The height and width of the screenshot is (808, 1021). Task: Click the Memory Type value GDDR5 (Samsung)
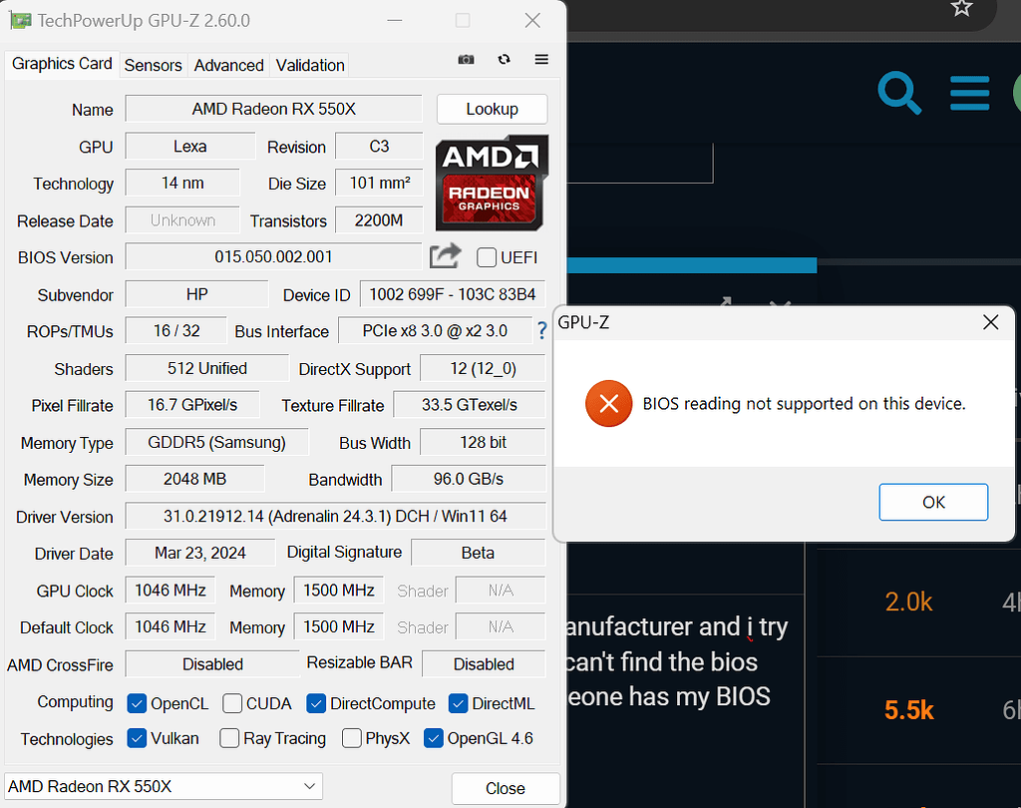(x=216, y=442)
